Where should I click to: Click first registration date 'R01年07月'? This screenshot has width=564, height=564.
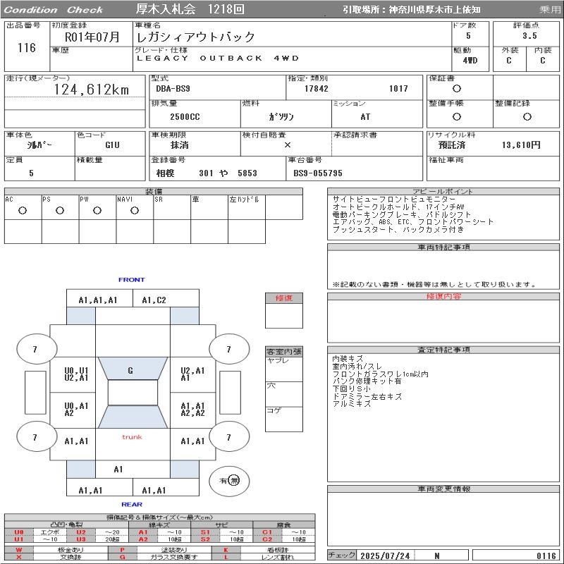[x=92, y=37]
